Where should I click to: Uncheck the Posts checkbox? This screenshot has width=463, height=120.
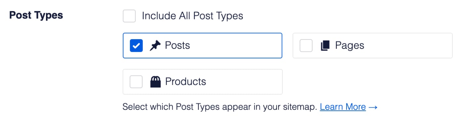(x=136, y=46)
